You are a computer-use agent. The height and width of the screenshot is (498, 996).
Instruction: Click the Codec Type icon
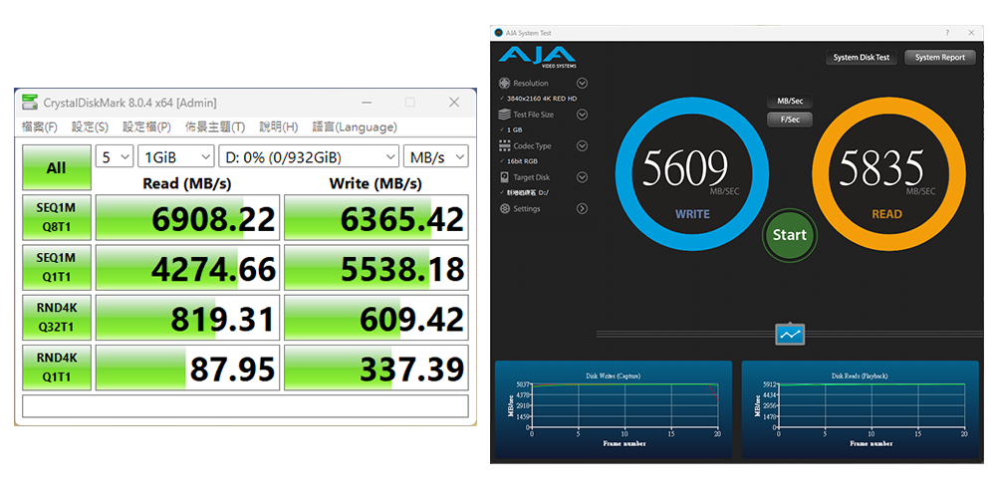pyautogui.click(x=504, y=146)
